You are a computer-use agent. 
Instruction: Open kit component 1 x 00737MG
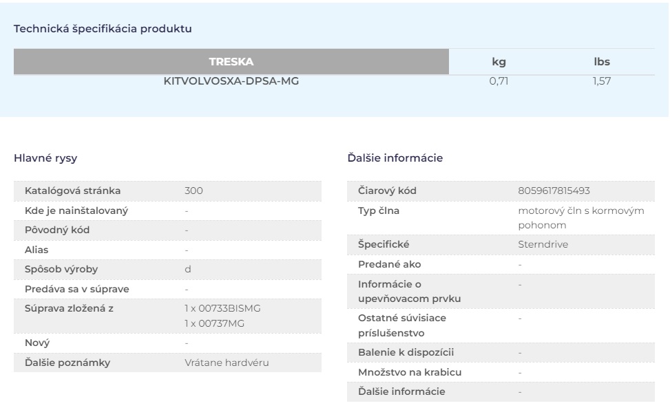(x=215, y=324)
